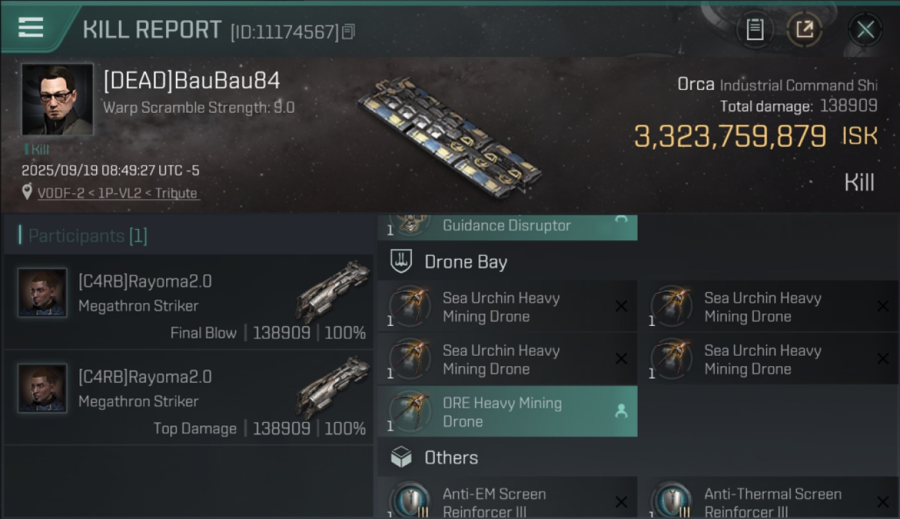The image size is (900, 519).
Task: Open Final Blow participant Rayoma2.0's portrait
Action: coord(42,293)
